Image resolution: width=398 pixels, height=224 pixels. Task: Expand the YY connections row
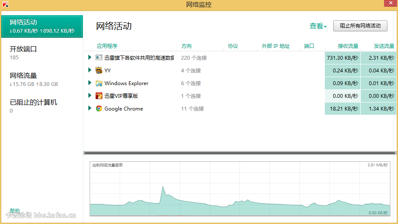tap(90, 70)
